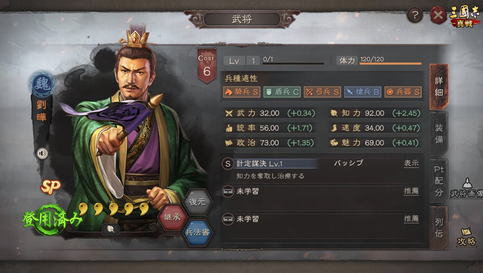Tap the 魏 faction emblem

42,84
